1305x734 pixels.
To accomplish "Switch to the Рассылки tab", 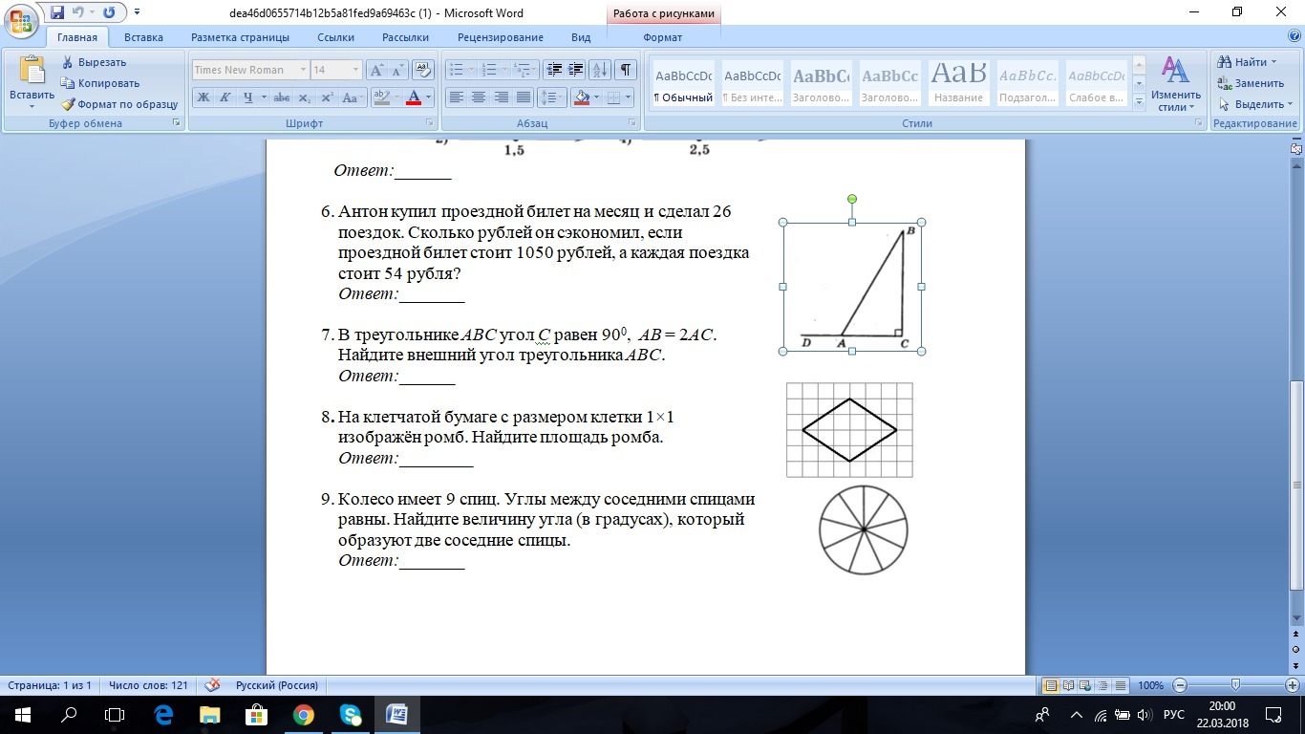I will coord(405,37).
